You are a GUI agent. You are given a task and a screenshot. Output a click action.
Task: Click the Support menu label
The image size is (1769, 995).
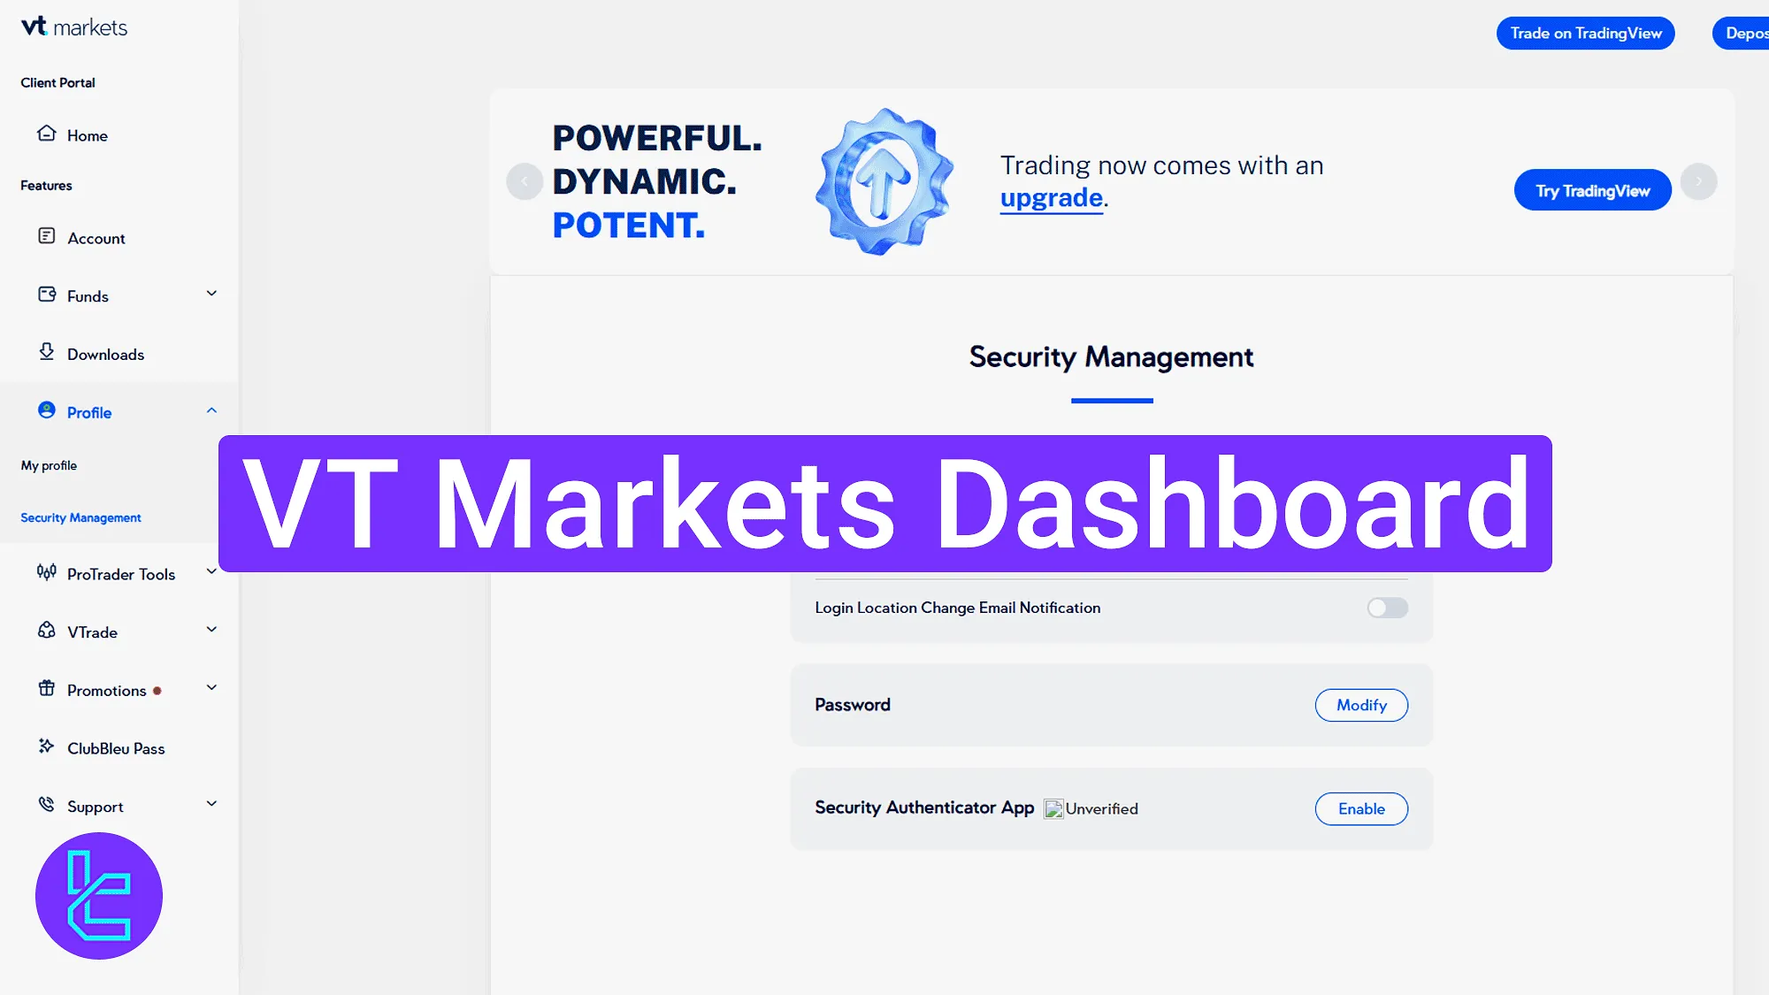tap(95, 807)
